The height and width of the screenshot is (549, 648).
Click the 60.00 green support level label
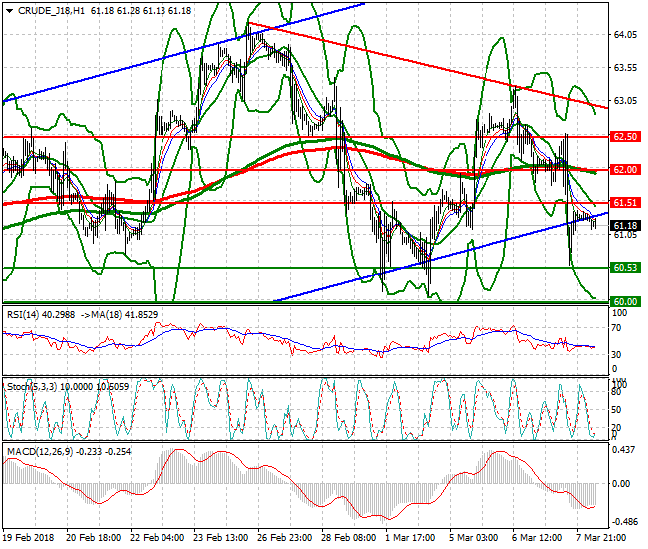click(625, 302)
